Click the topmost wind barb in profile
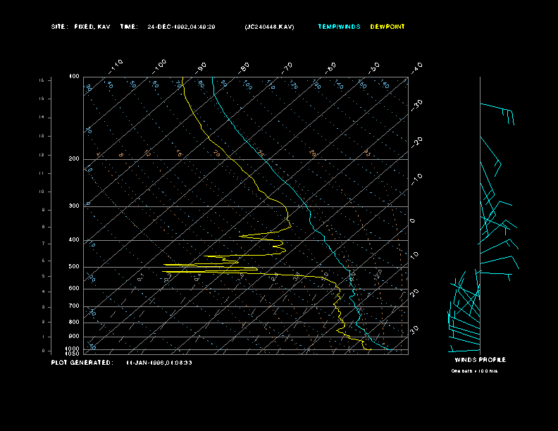Viewport: 558px width, 431px height. [x=497, y=108]
